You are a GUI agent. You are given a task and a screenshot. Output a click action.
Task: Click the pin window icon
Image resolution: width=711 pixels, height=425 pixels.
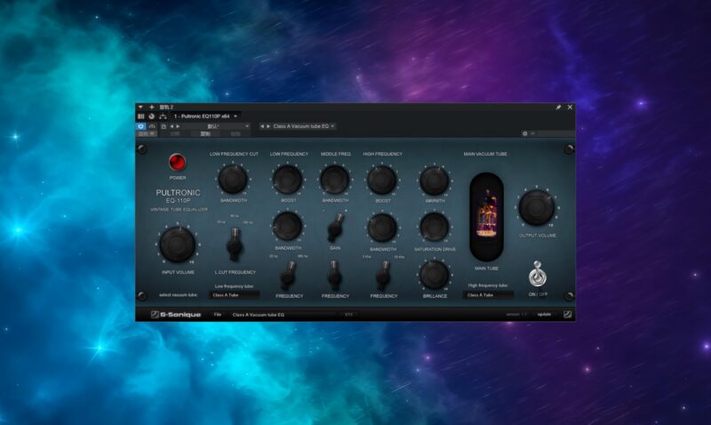tap(558, 107)
